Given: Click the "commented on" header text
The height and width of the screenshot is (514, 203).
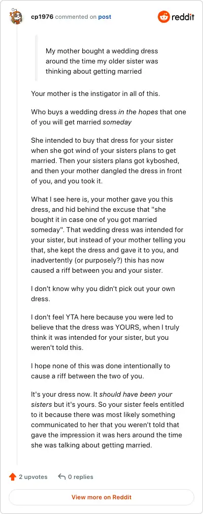Looking at the screenshot, I should [x=76, y=17].
